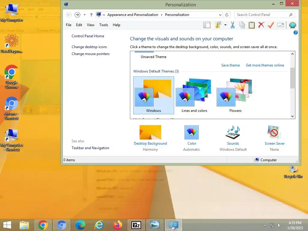The image size is (308, 231).
Task: Click the search magnifier icon
Action: [291, 15]
